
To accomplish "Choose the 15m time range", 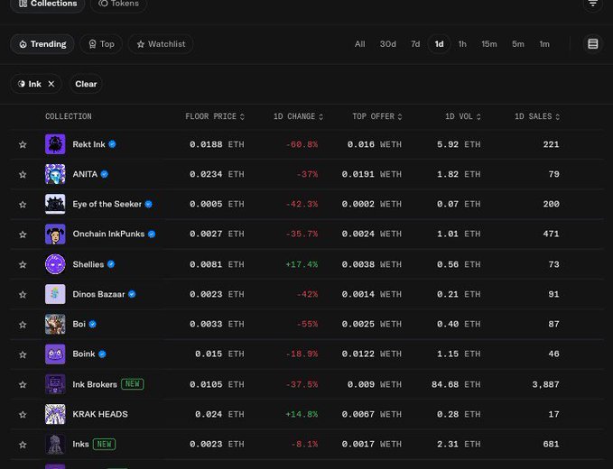I will coord(489,44).
